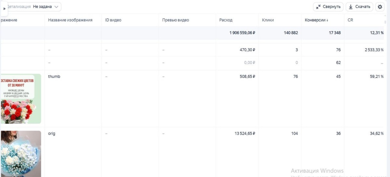Sort table by Конверсии column header

coord(316,20)
